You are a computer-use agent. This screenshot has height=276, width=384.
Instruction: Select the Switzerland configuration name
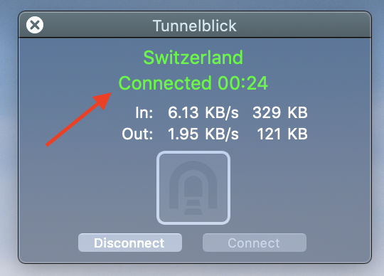click(x=193, y=58)
